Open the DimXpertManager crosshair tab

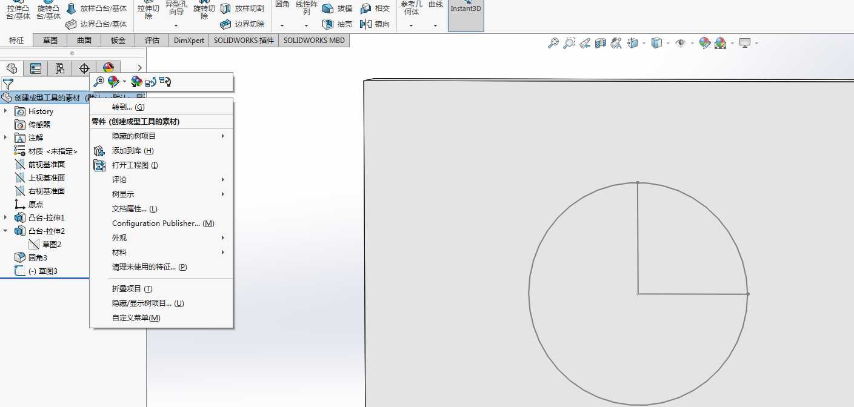tap(84, 68)
